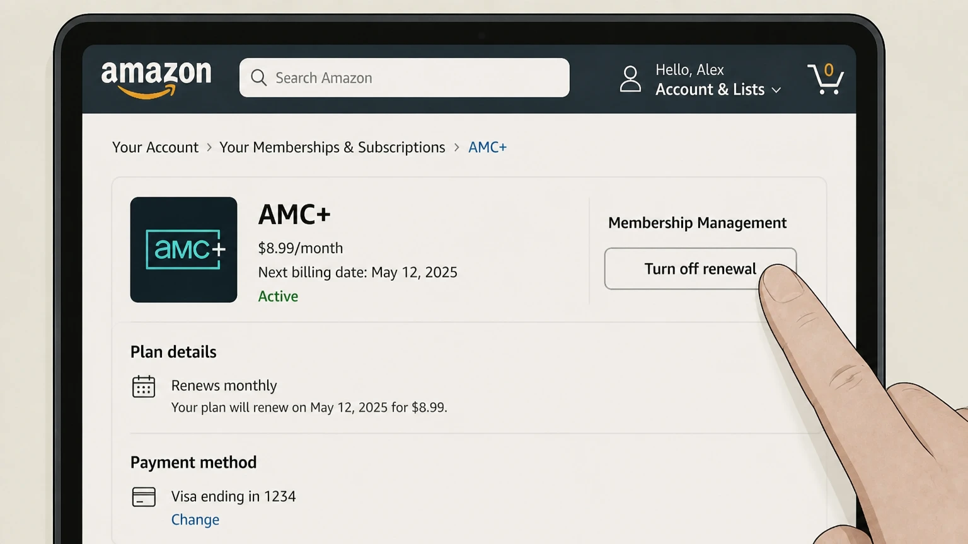Click Change payment method link
The image size is (968, 544).
click(195, 520)
